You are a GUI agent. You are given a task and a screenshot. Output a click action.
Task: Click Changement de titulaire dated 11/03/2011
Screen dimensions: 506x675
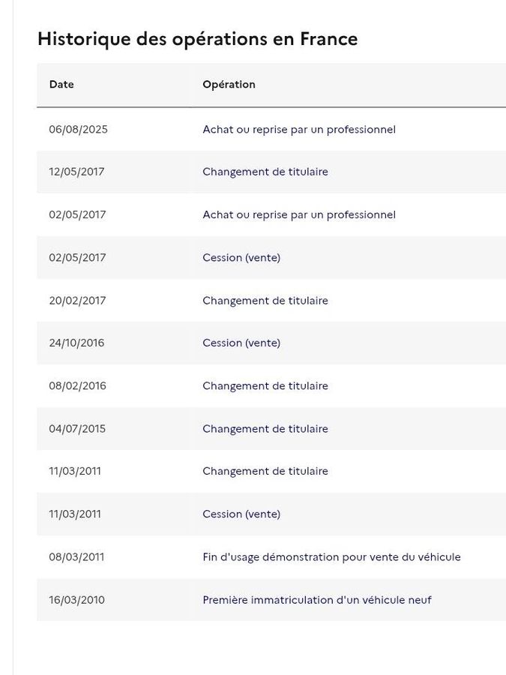[x=265, y=472]
